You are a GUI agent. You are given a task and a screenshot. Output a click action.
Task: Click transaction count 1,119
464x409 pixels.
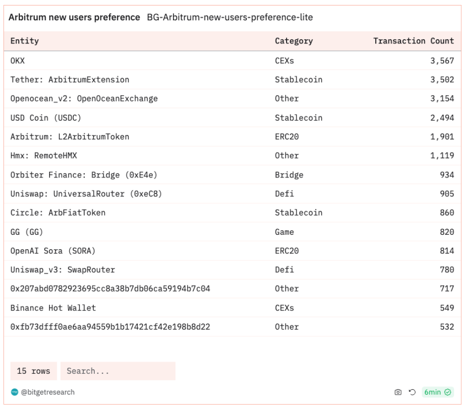442,155
